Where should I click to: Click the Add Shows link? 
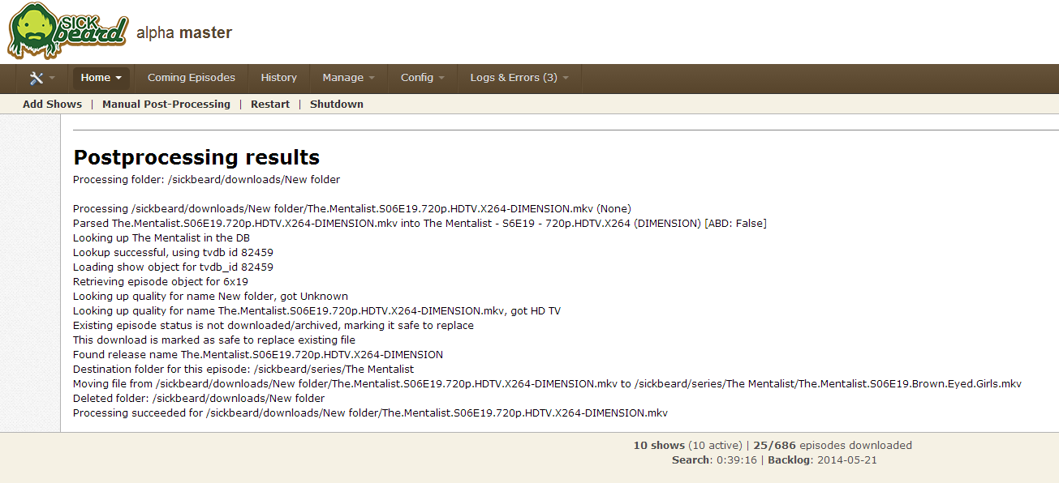point(52,104)
